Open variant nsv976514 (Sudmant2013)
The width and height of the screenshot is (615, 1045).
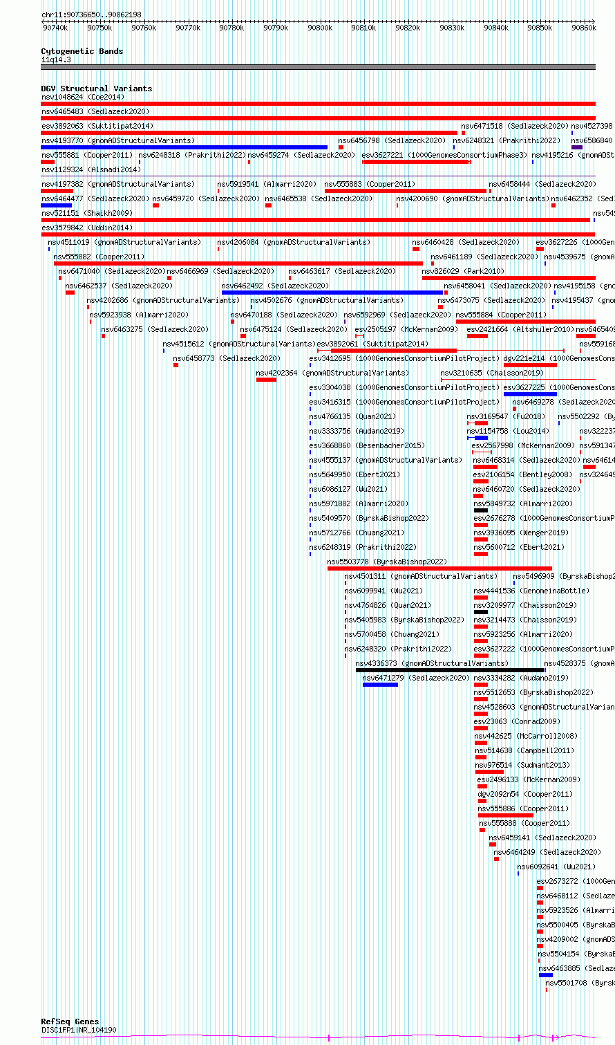click(x=523, y=765)
